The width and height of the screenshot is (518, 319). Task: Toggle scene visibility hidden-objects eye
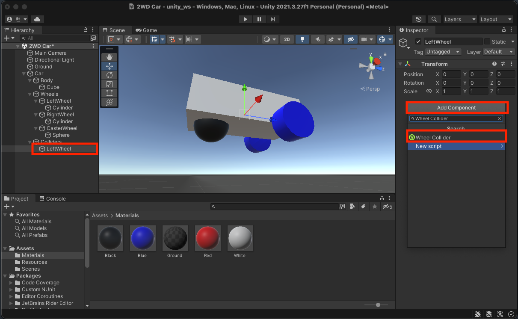[350, 39]
